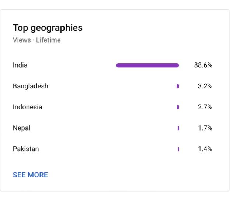
Task: Click the word Lifetime in subtitle
Action: click(48, 40)
